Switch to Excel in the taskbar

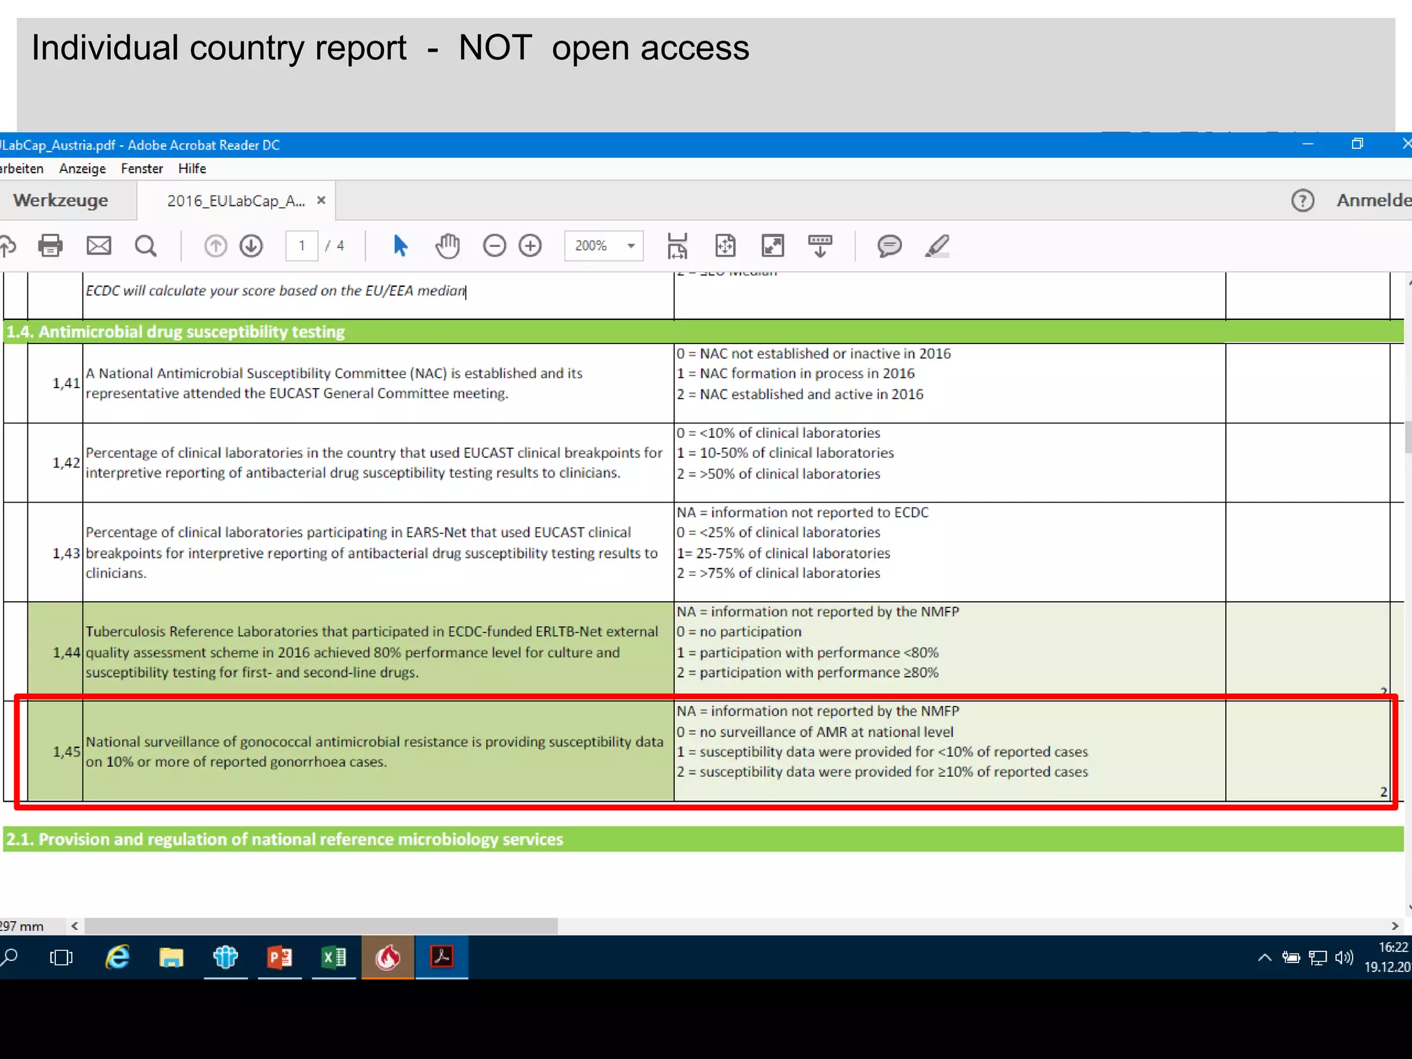click(334, 958)
